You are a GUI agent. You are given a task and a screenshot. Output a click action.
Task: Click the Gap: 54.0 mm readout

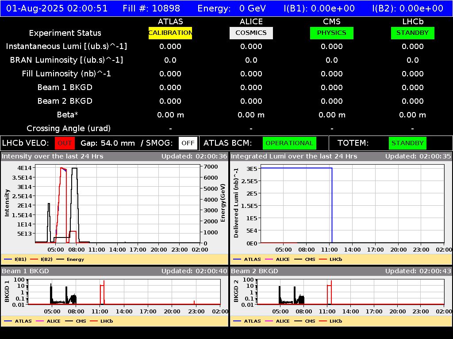[x=108, y=143]
